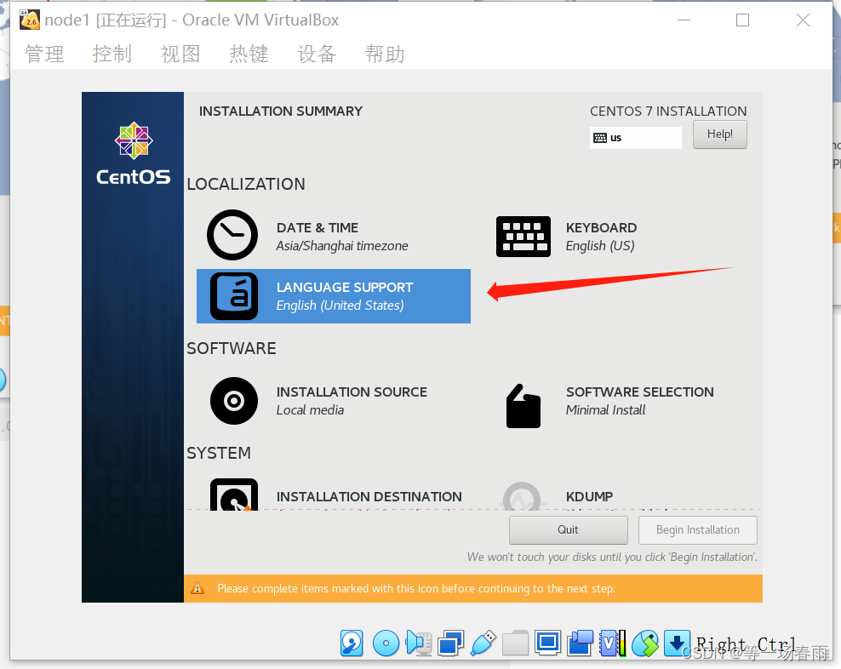Open DATE & TIME settings label
This screenshot has width=841, height=669.
[318, 227]
